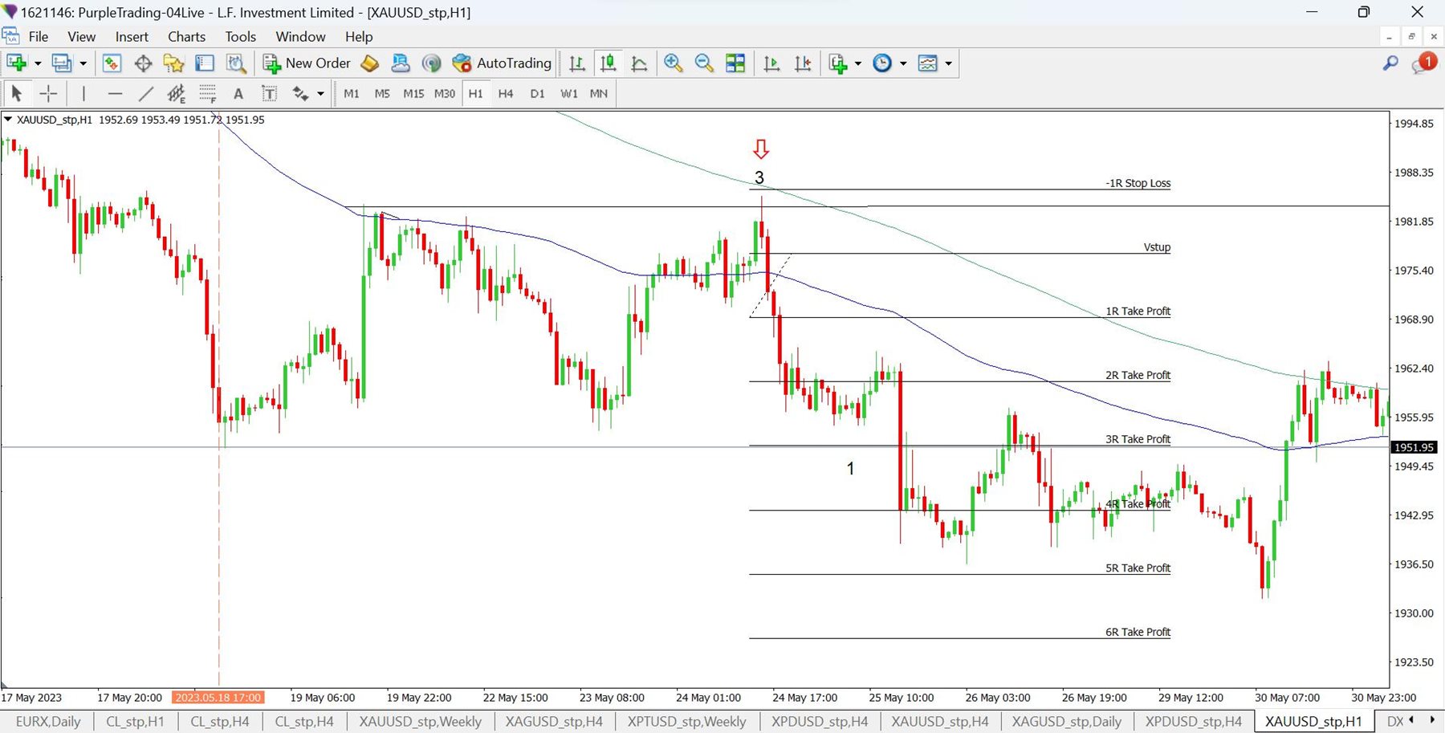Switch to the XAGUSD_stp,H4 chart tab
1445x733 pixels.
click(554, 722)
